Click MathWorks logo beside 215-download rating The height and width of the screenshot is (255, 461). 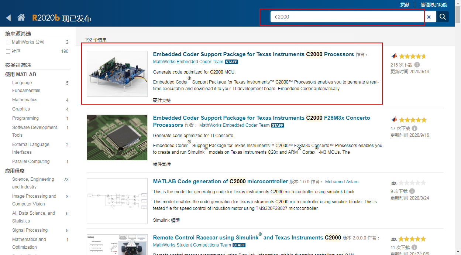tap(394, 56)
